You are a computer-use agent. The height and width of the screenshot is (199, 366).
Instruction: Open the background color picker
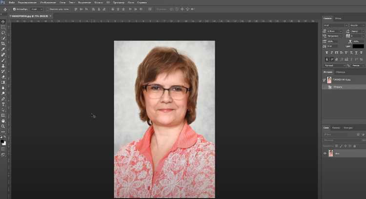pyautogui.click(x=4, y=144)
